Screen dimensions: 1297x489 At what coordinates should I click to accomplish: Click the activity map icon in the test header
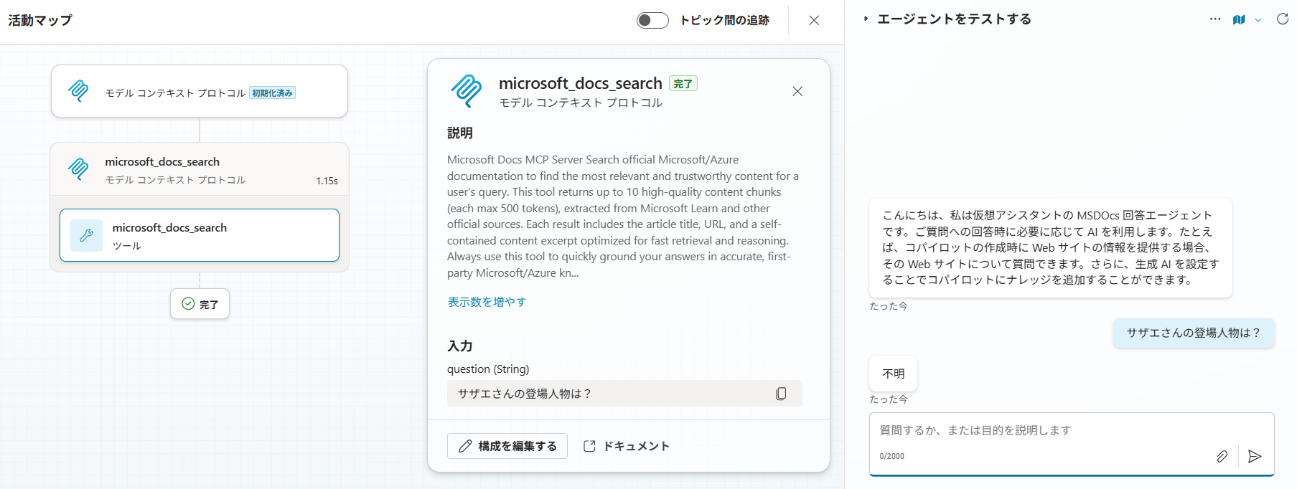click(x=1239, y=19)
